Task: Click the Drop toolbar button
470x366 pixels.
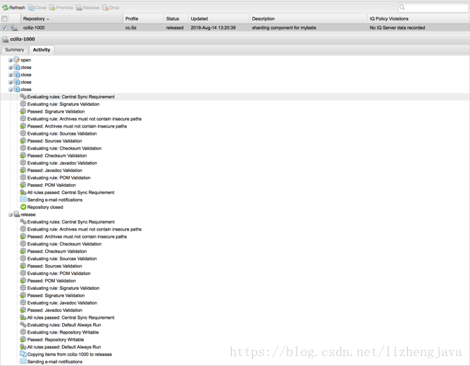Action: click(111, 8)
